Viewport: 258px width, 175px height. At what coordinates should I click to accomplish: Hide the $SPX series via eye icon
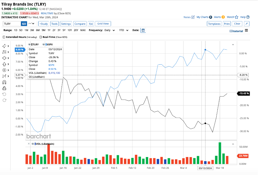pos(44,44)
